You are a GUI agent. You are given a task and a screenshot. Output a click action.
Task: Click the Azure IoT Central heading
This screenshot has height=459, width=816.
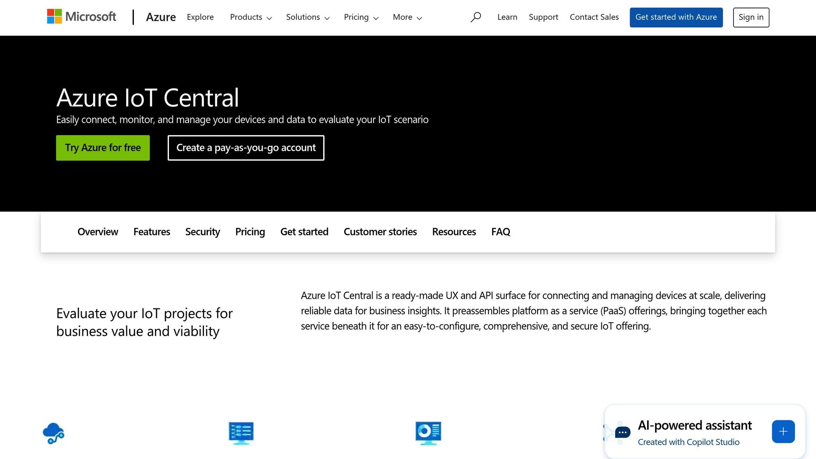click(147, 98)
